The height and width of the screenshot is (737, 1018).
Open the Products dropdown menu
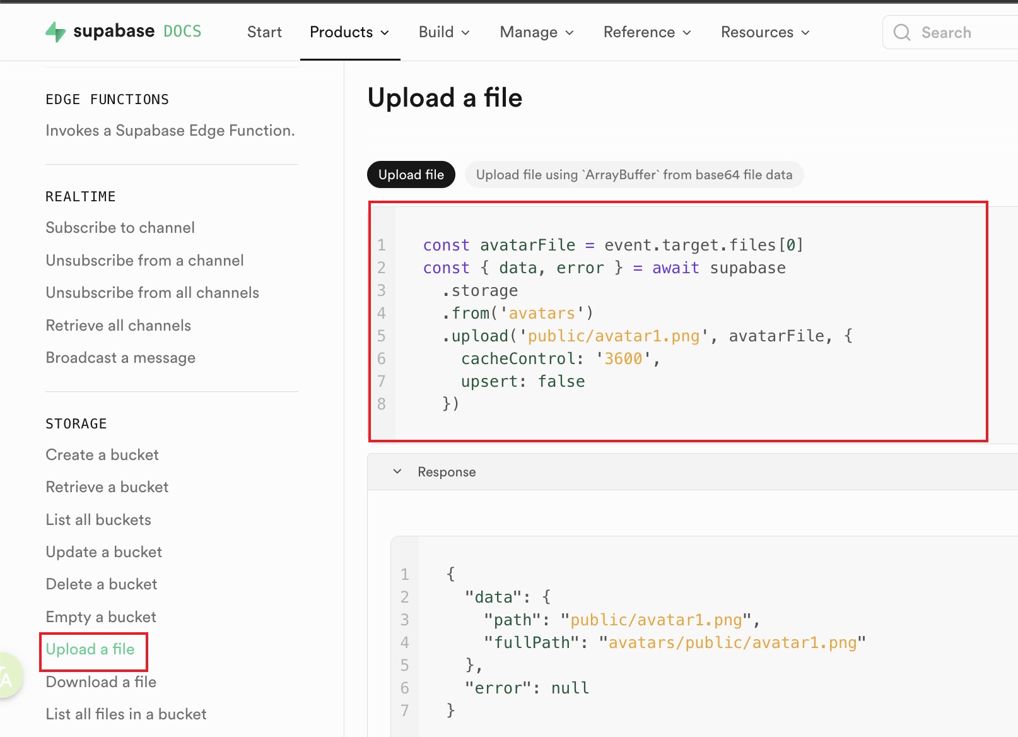click(x=349, y=32)
